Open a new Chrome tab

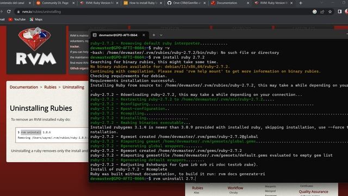[x=301, y=3]
